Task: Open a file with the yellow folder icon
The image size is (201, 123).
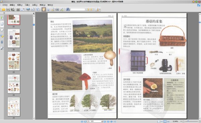Action: [3, 9]
